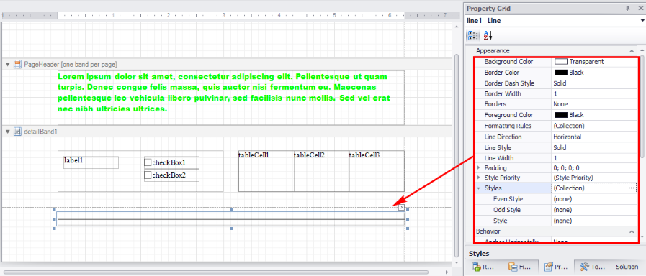Click the Border Color black swatch
Image resolution: width=646 pixels, height=276 pixels.
tap(561, 73)
